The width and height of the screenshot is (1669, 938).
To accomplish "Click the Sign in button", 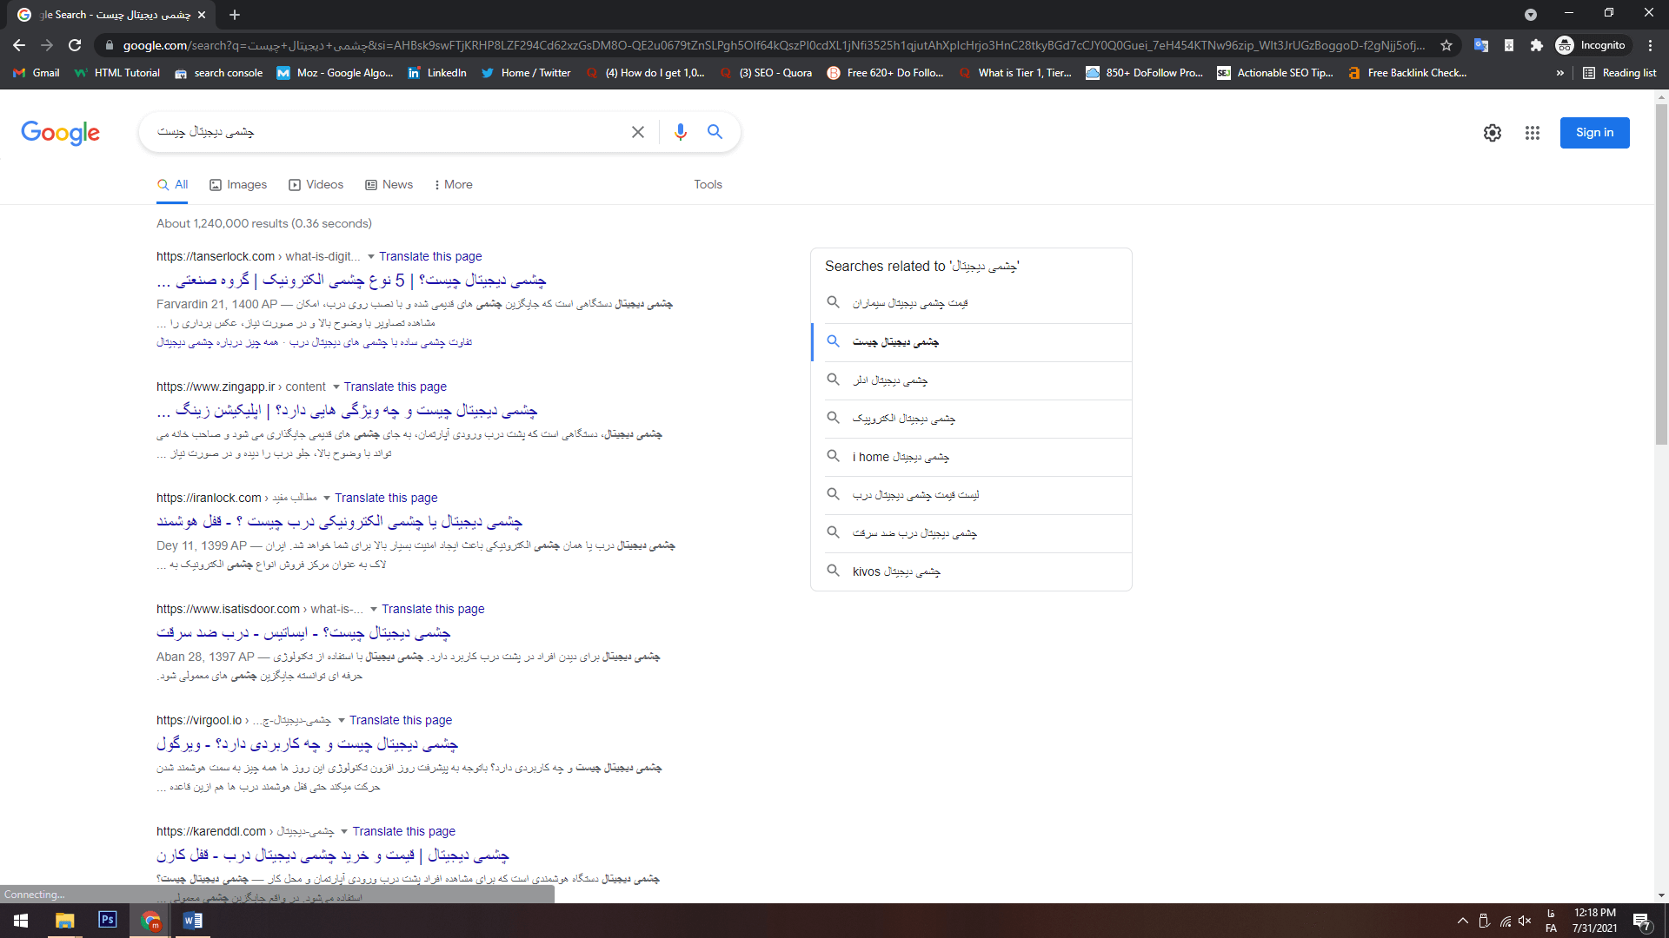I will point(1594,133).
